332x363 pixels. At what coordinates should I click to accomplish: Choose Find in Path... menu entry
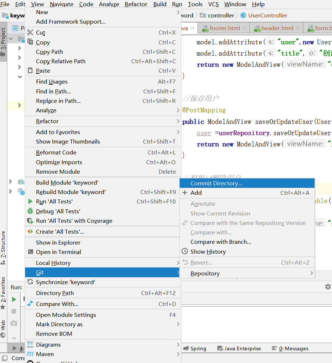(x=103, y=91)
